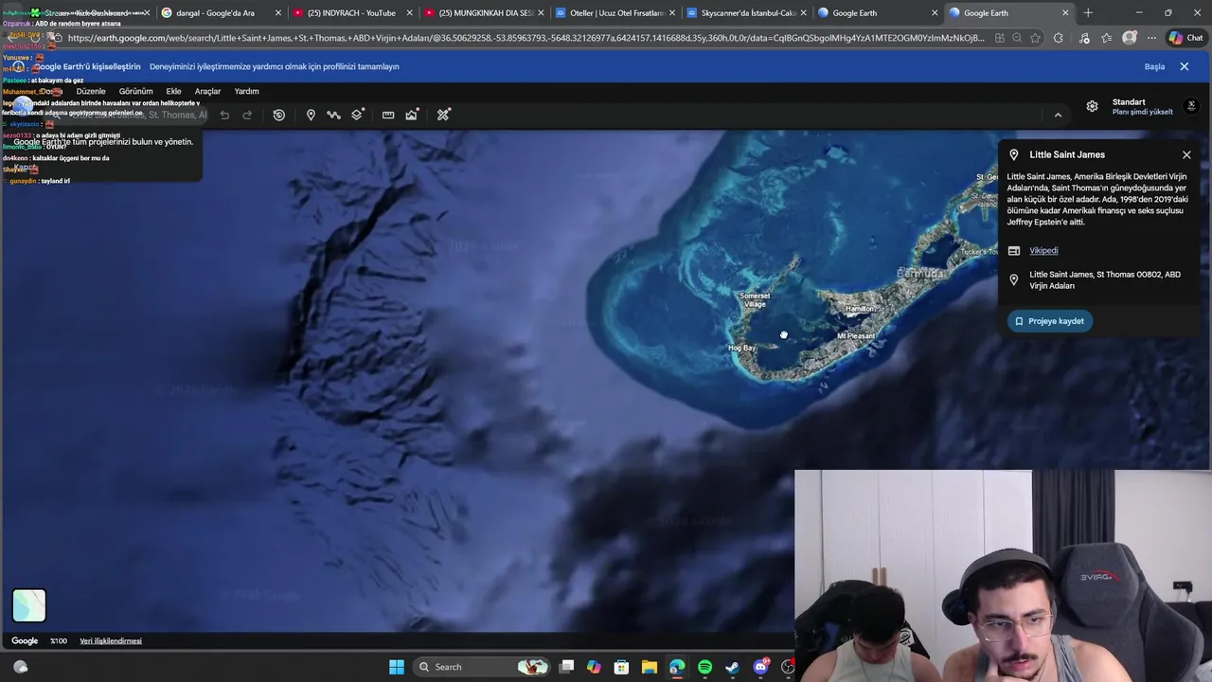This screenshot has width=1212, height=682.
Task: Click the Hamilton map label
Action: click(x=860, y=309)
